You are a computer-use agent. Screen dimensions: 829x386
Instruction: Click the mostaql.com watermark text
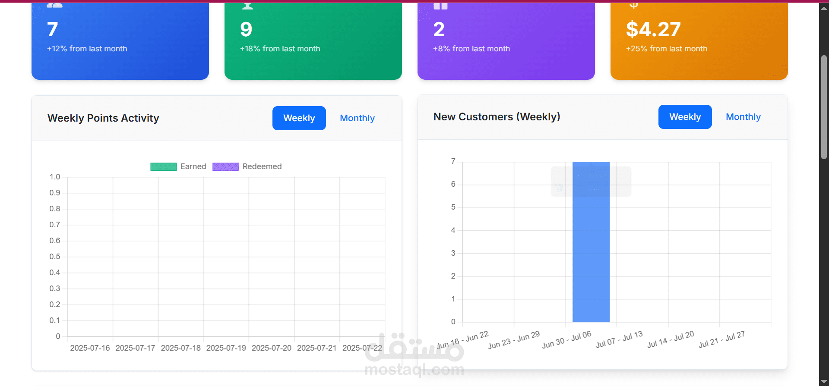[414, 370]
